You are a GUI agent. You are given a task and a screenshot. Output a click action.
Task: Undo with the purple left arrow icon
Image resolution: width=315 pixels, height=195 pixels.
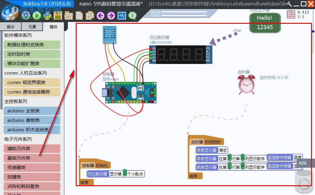click(x=100, y=16)
